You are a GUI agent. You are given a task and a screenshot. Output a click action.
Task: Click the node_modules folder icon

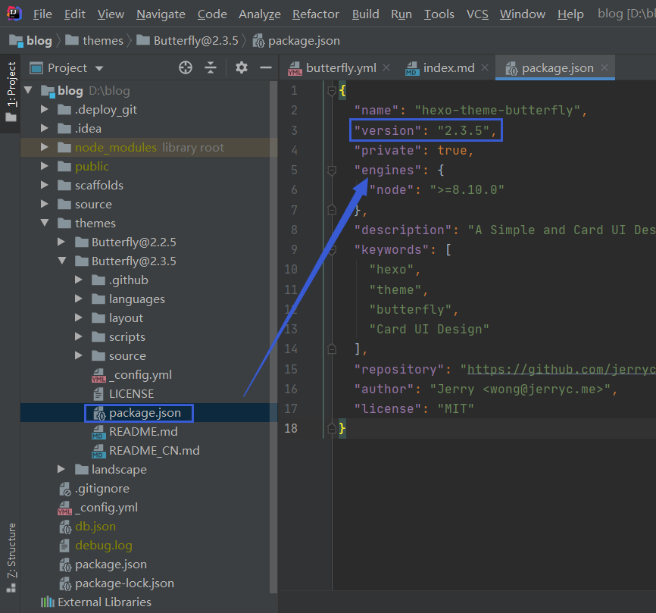(x=64, y=147)
